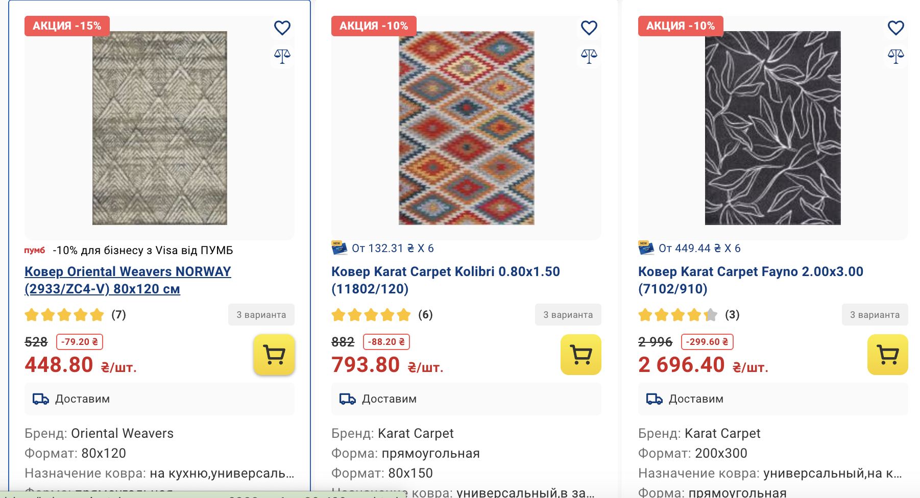Show 3 варианта of Kolibri carpet
The image size is (920, 498).
[568, 315]
